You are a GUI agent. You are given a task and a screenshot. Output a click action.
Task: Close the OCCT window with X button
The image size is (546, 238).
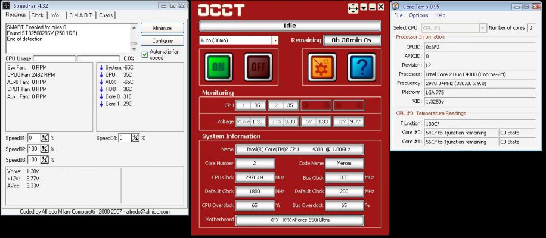coord(381,7)
